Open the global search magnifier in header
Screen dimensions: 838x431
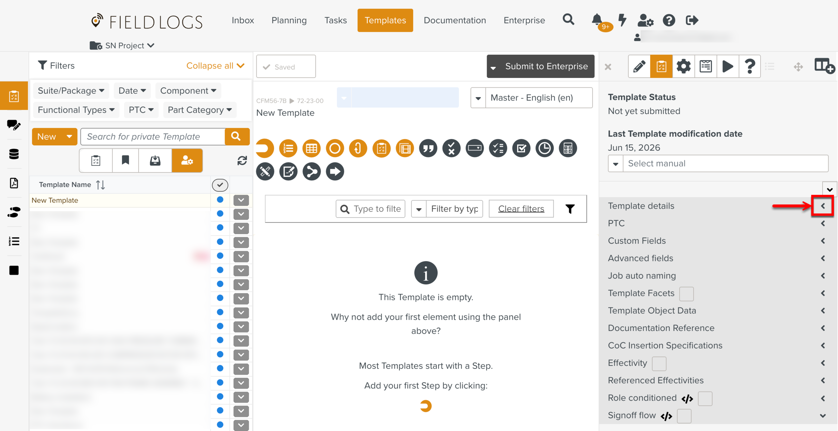(568, 20)
